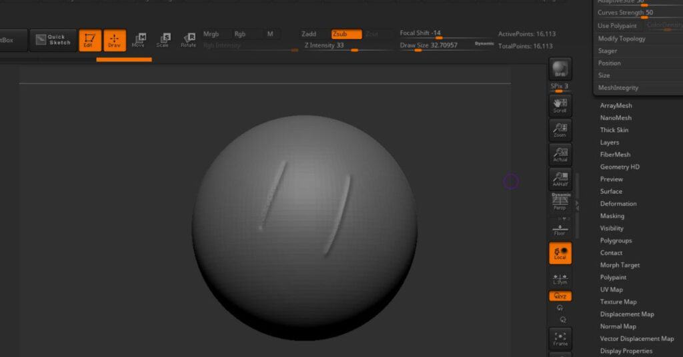Open the Polygroups subpalette
Screen dimensions: 683x357
(x=616, y=240)
